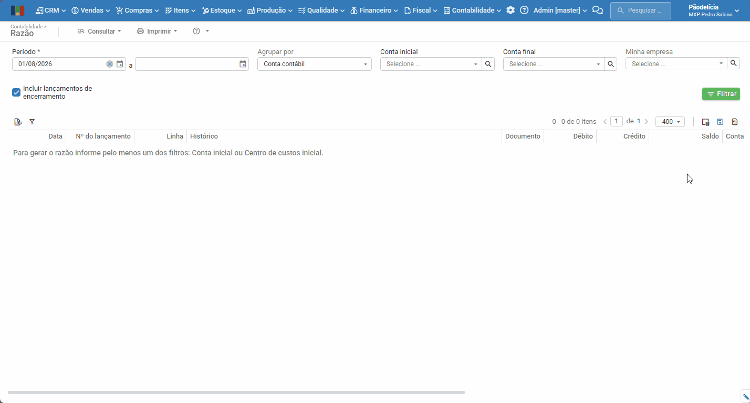Go to next page arrow
750x403 pixels.
[x=646, y=122]
